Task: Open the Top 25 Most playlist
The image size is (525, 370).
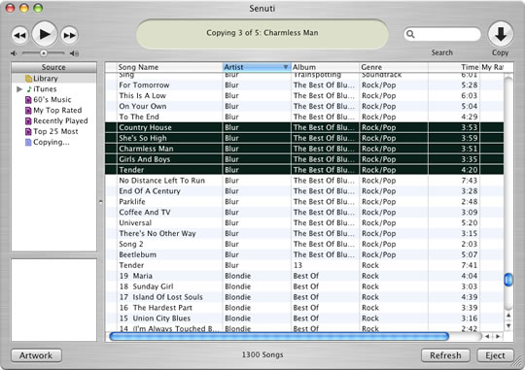Action: tap(55, 131)
